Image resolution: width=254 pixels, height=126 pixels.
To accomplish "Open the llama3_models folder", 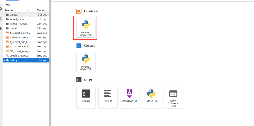I will tap(26, 23).
